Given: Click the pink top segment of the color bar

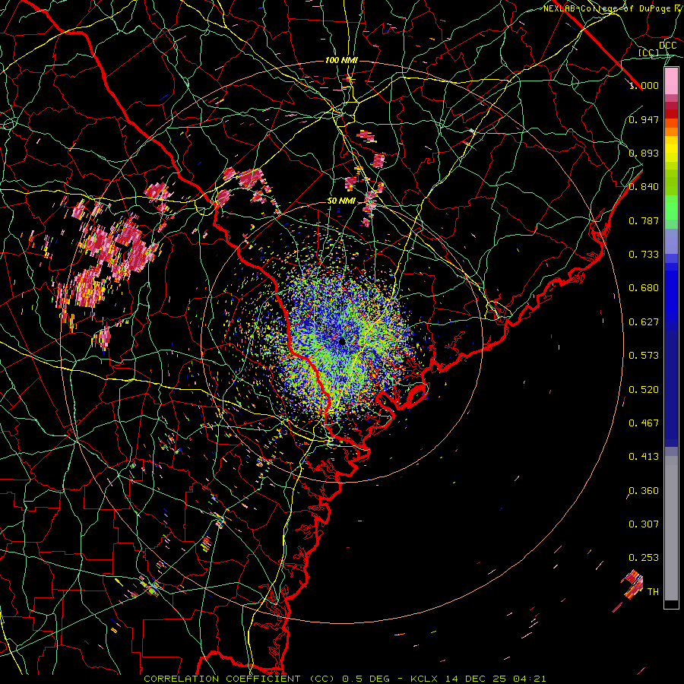Looking at the screenshot, I should (x=671, y=81).
